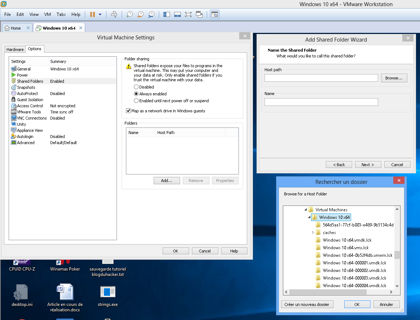The height and width of the screenshot is (320, 420).
Task: Collapse the Windows 10 x64 folder node
Action: (x=309, y=217)
